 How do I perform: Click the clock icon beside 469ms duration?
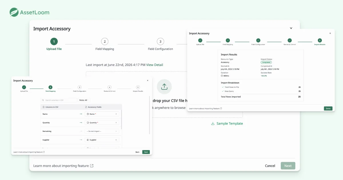222,76
